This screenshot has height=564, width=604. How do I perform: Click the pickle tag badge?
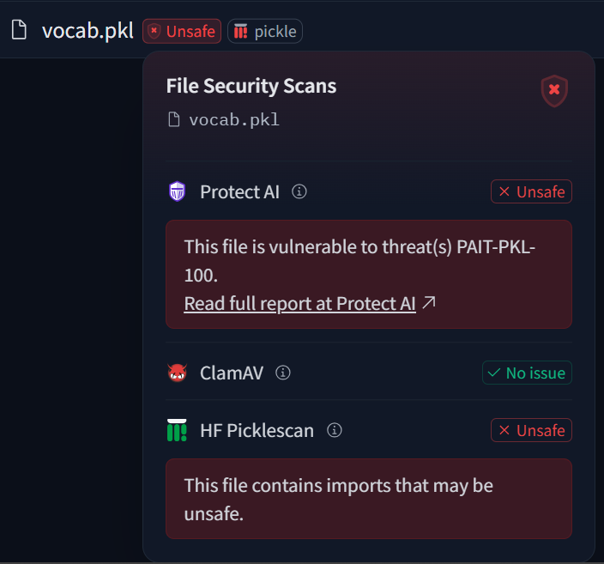pos(265,32)
